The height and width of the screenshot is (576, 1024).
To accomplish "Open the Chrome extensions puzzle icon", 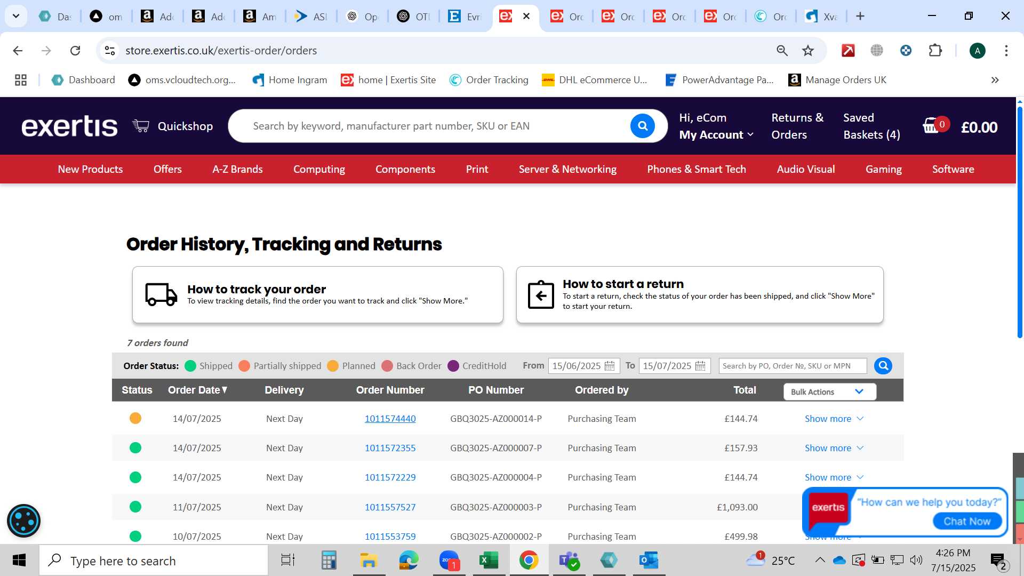I will [x=935, y=51].
